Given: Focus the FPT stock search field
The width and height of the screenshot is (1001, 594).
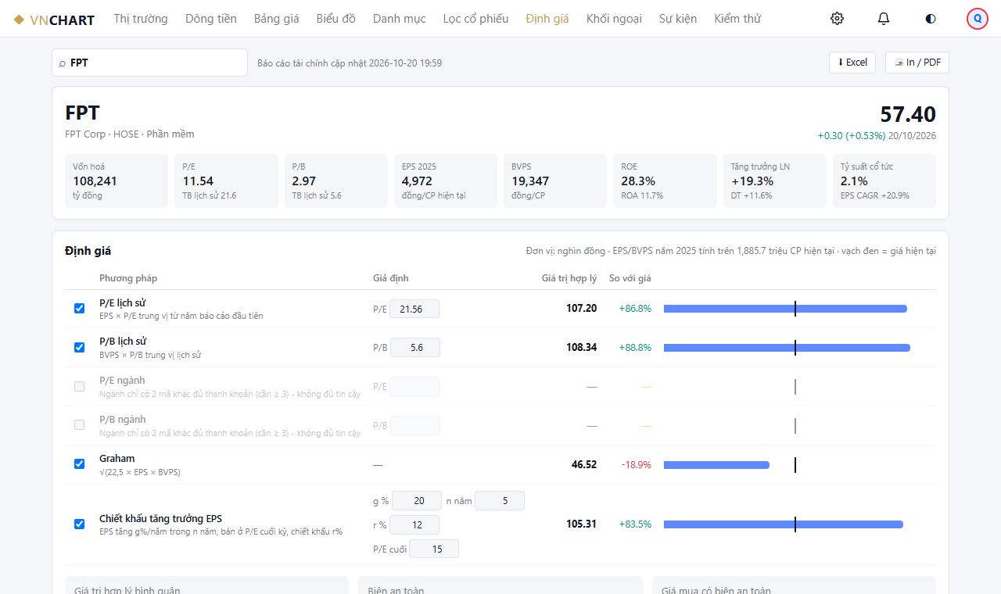Looking at the screenshot, I should point(149,63).
